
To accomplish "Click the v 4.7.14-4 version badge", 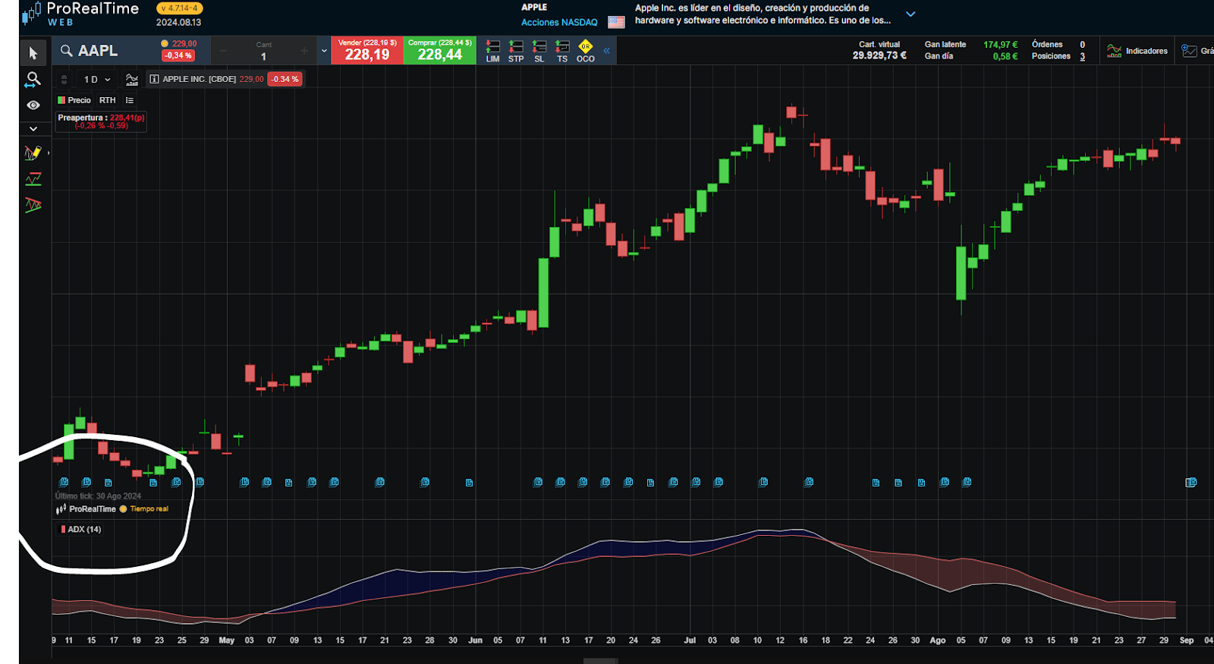I will pos(179,8).
